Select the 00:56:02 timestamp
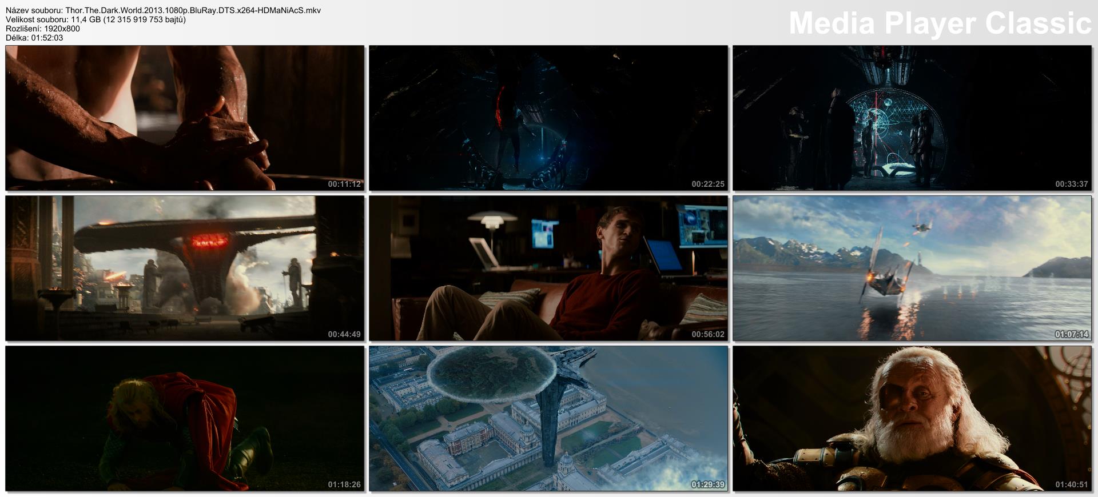 pos(708,334)
